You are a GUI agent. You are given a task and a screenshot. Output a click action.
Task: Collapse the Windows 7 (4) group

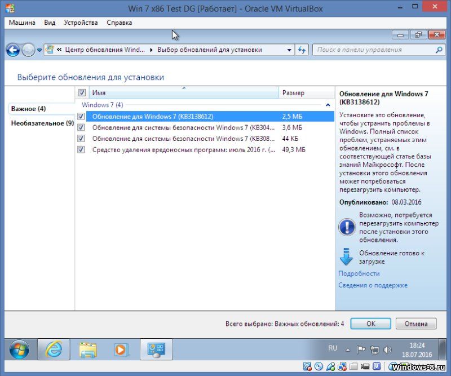(328, 105)
